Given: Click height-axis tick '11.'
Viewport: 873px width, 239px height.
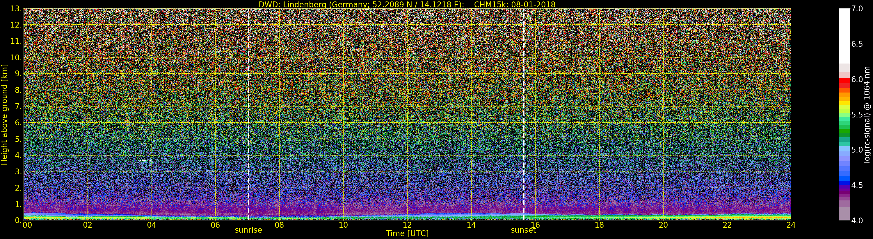Looking at the screenshot, I should (16, 41).
